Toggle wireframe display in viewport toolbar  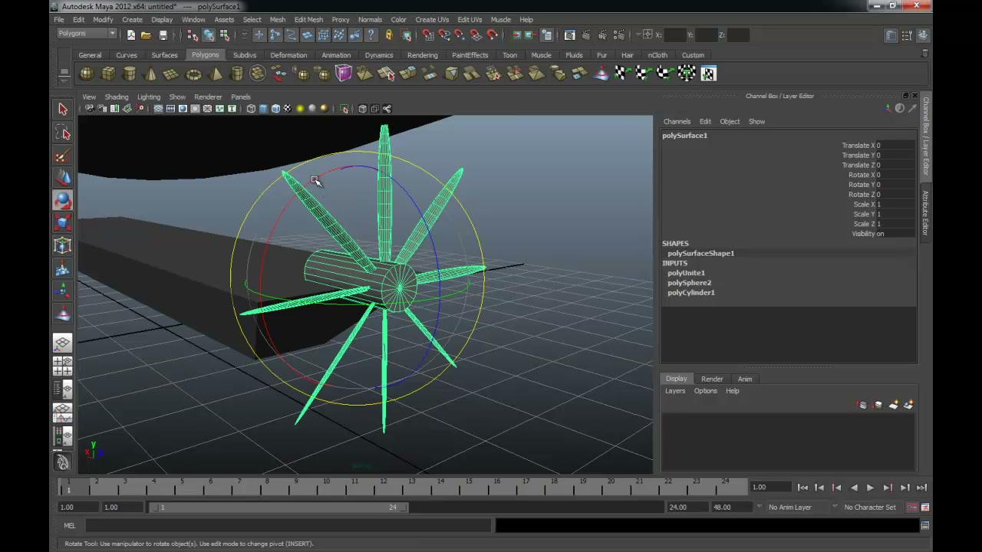pos(251,109)
